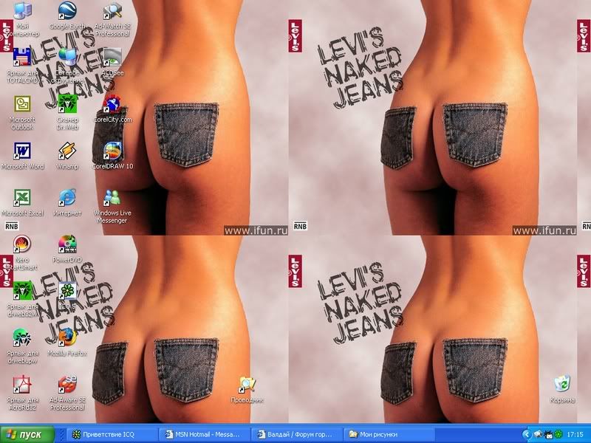The height and width of the screenshot is (443, 591).
Task: Launch the AcroRd32 shortcut
Action: pyautogui.click(x=22, y=385)
